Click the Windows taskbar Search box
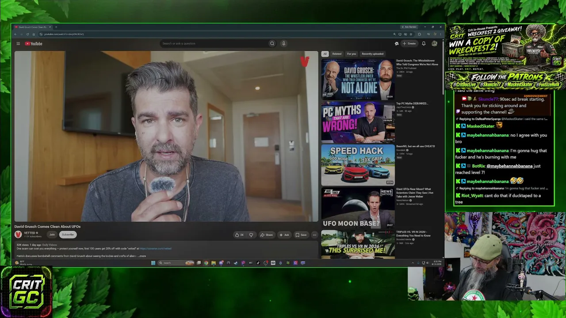This screenshot has height=318, width=566. tap(176, 263)
